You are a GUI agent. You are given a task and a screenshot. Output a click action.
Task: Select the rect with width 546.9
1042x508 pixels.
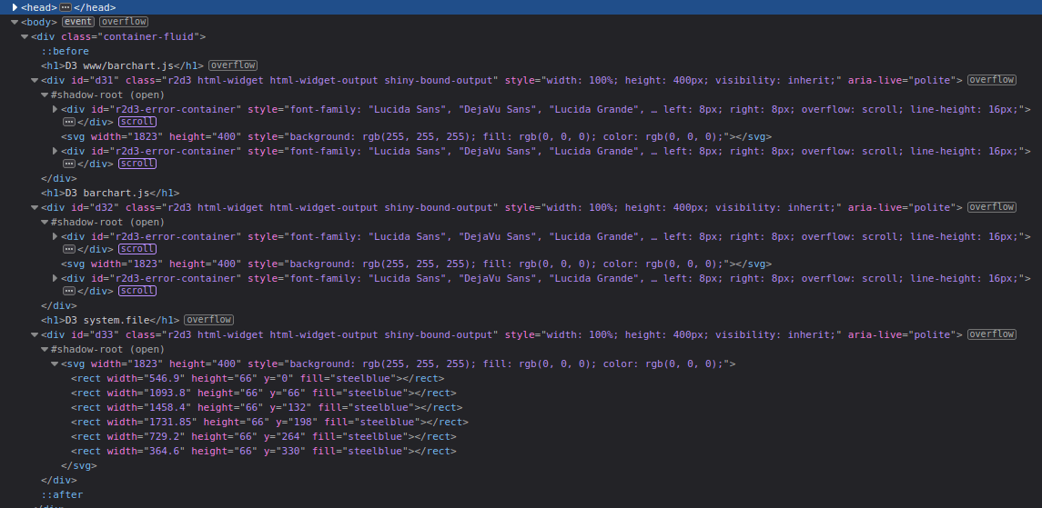(x=258, y=379)
